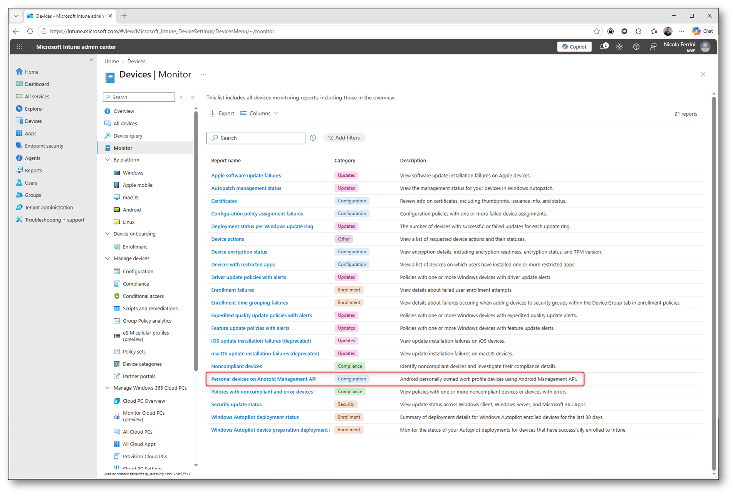
Task: Open the Columns dropdown
Action: click(x=259, y=114)
